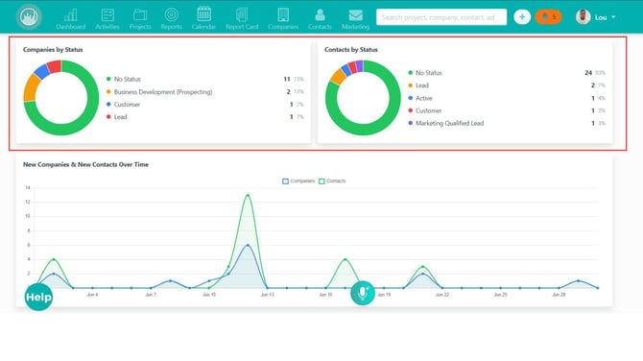
Task: Click the Companies peak point at 6
Action: click(248, 246)
